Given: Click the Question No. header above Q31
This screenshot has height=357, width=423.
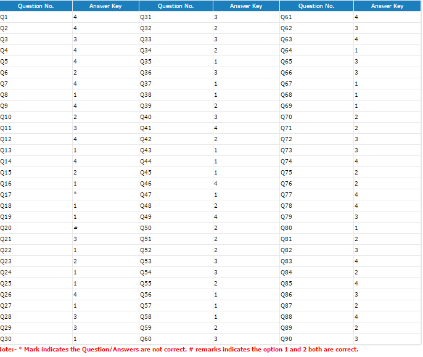Looking at the screenshot, I should pyautogui.click(x=176, y=6).
